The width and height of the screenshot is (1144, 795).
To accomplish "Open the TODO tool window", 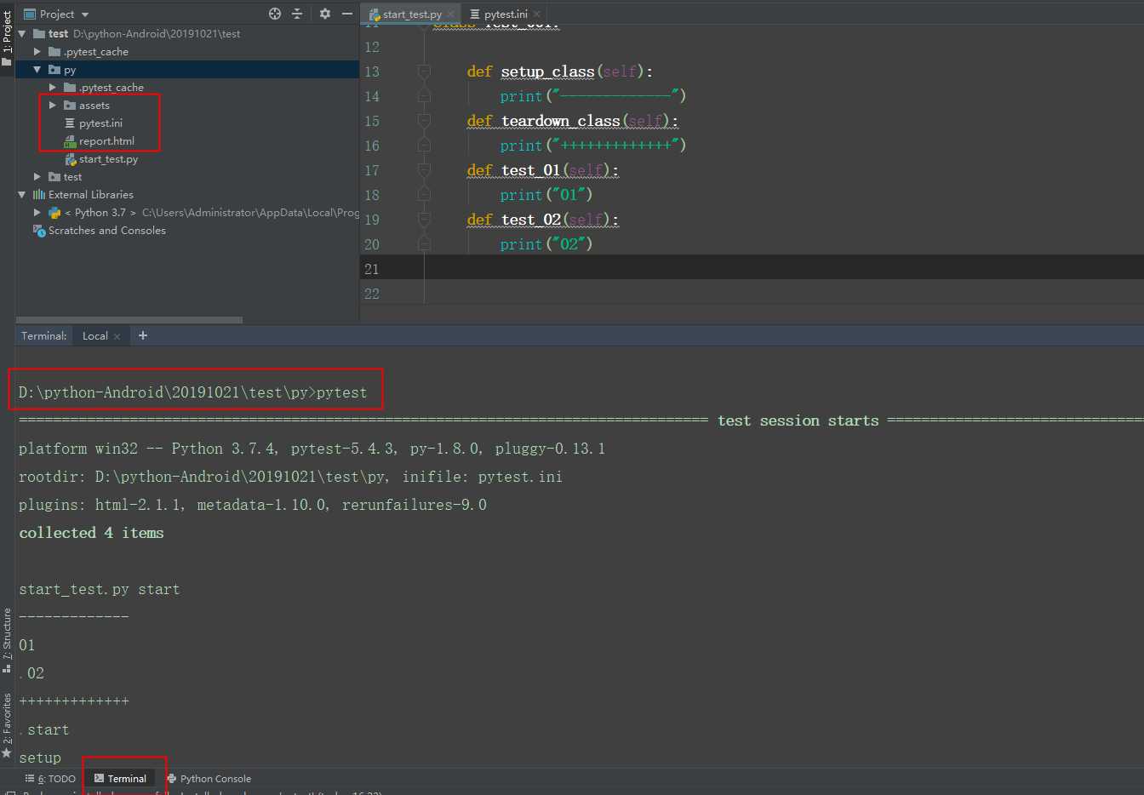I will click(x=50, y=779).
